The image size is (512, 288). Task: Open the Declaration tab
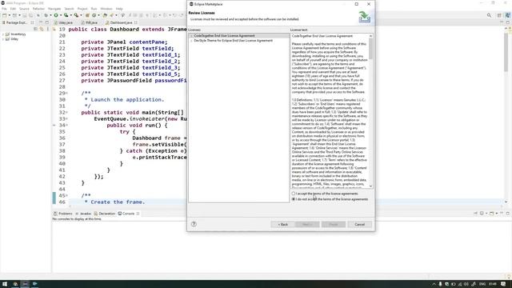(x=105, y=214)
